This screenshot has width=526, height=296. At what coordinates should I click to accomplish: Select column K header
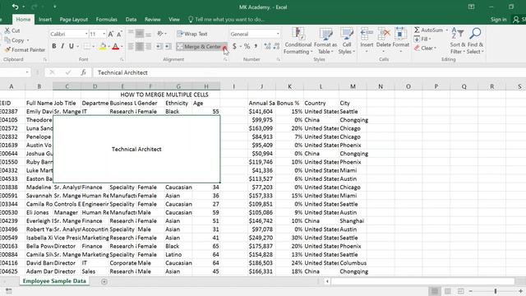tap(289, 86)
